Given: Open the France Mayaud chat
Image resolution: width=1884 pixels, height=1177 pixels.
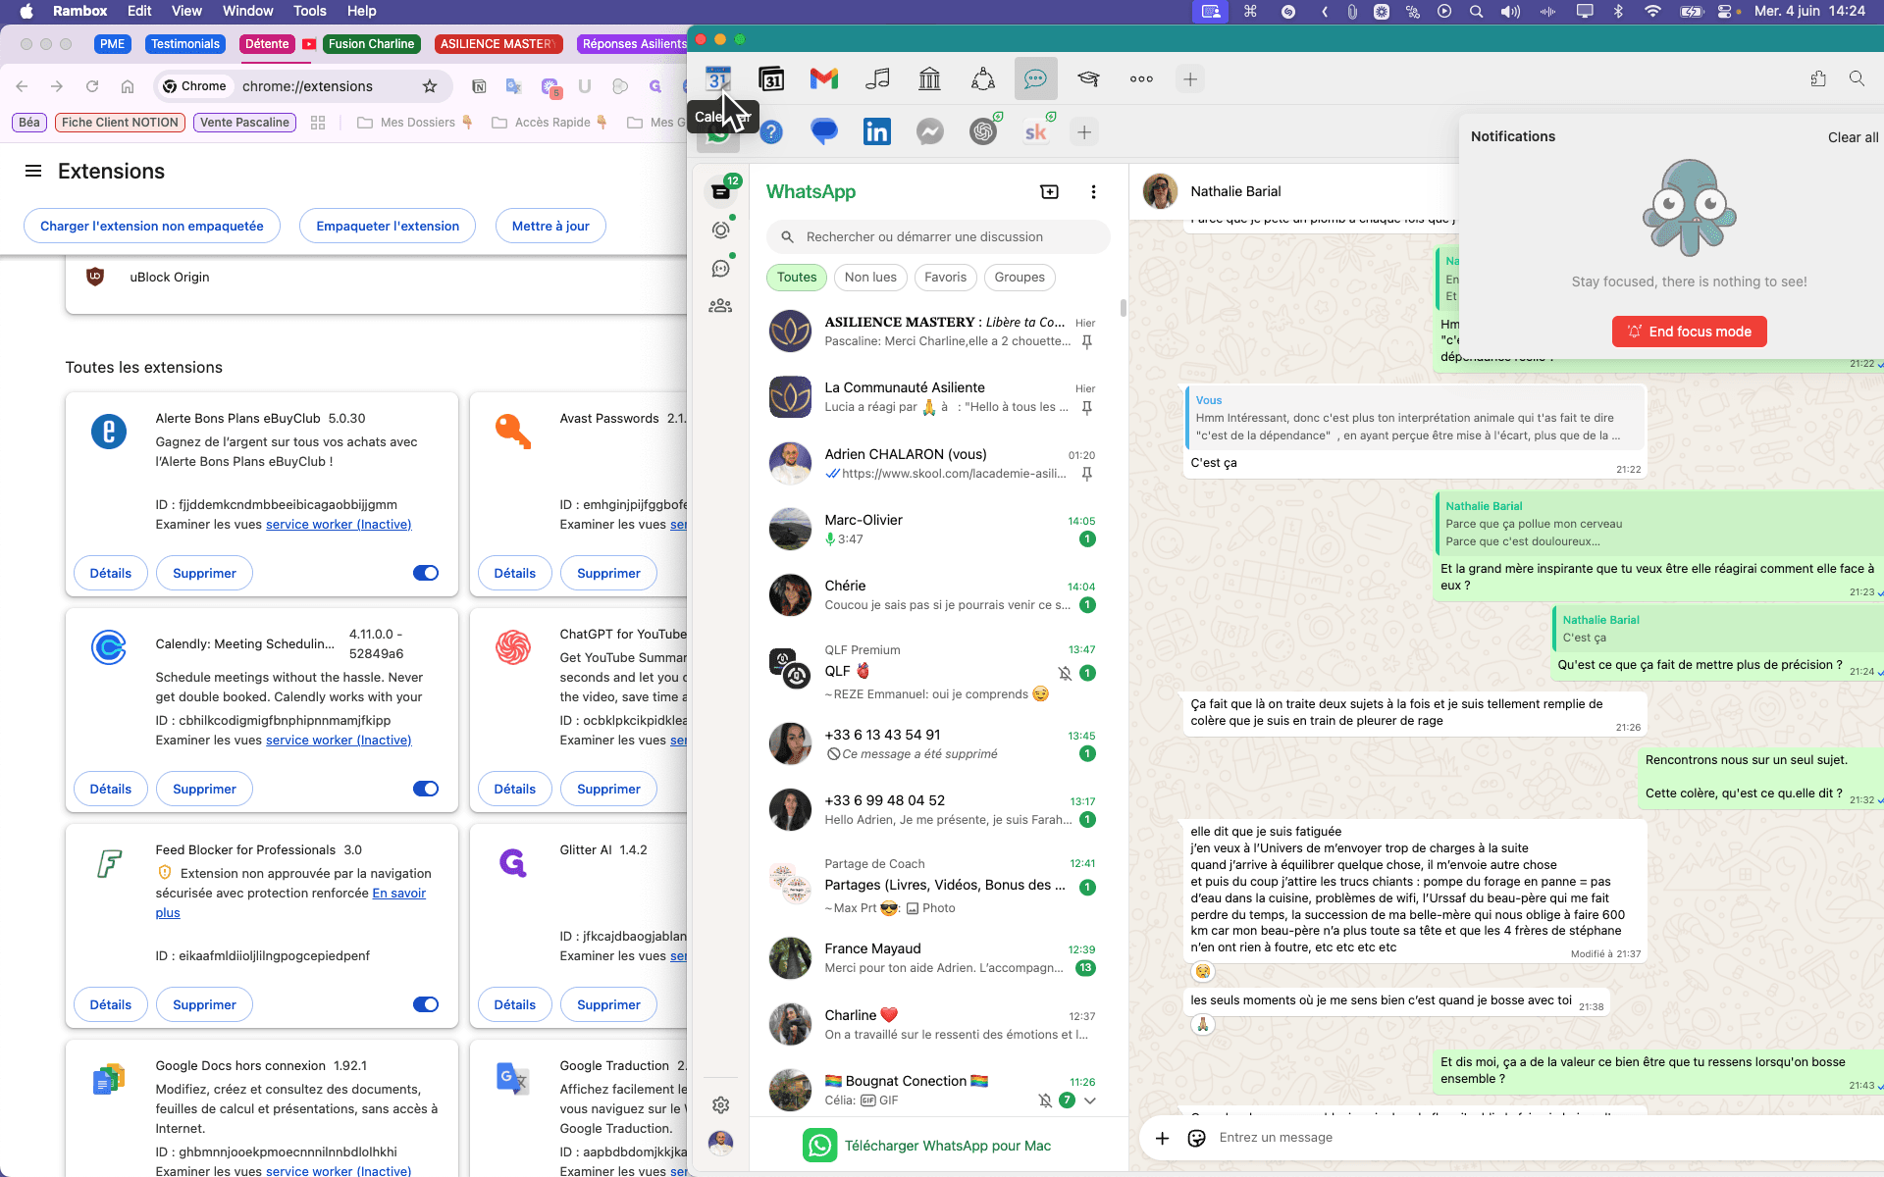Looking at the screenshot, I should (x=939, y=958).
